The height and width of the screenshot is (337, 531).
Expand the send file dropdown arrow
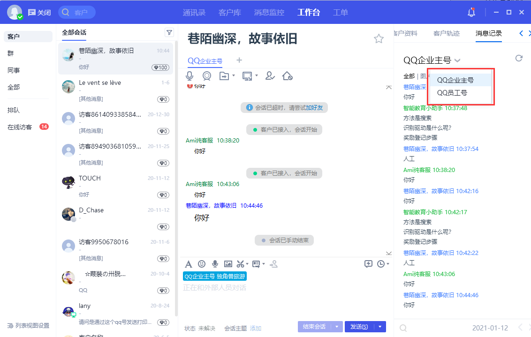point(233,75)
